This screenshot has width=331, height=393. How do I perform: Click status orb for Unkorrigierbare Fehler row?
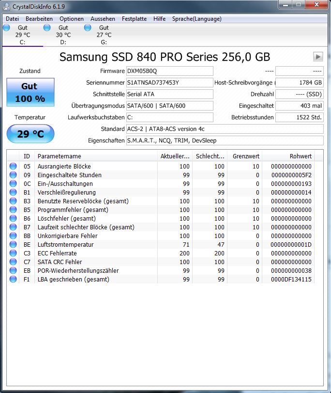[13, 236]
